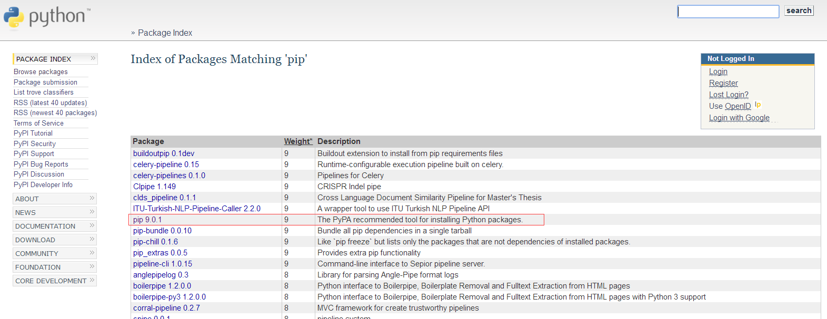Focus the search text field
The image size is (827, 319).
tap(728, 12)
